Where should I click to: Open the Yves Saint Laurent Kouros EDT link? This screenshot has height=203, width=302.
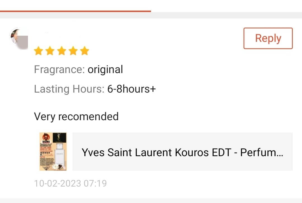click(x=182, y=153)
